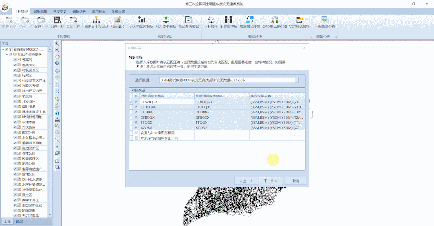The height and width of the screenshot is (226, 434).
Task: Click 添加参考数据 icon
Action: point(189,22)
